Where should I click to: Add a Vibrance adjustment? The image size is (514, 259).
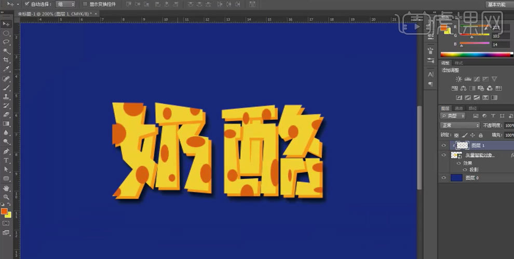pyautogui.click(x=494, y=79)
